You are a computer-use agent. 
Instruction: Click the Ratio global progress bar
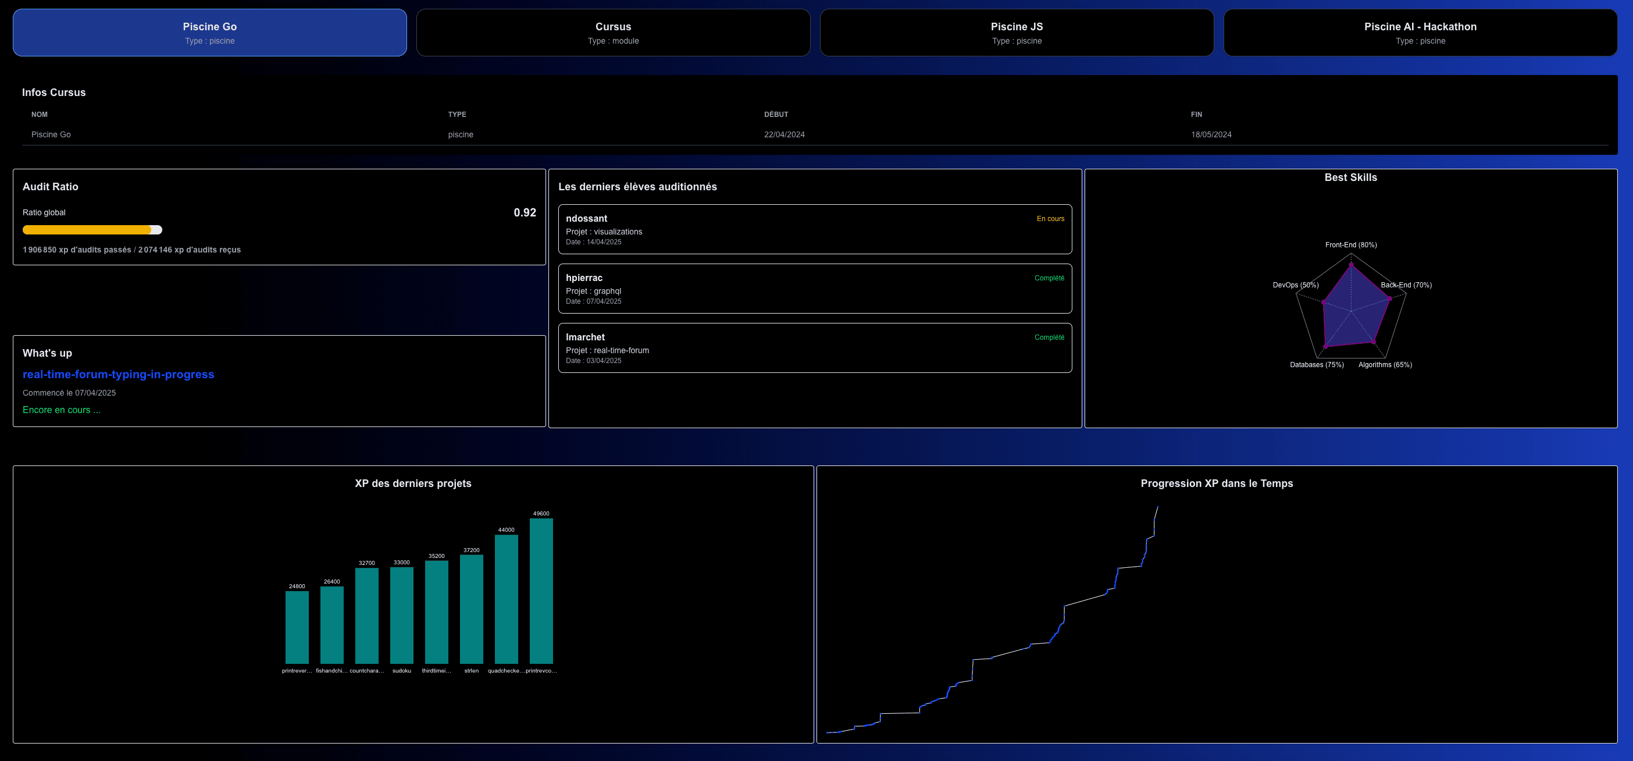[92, 230]
